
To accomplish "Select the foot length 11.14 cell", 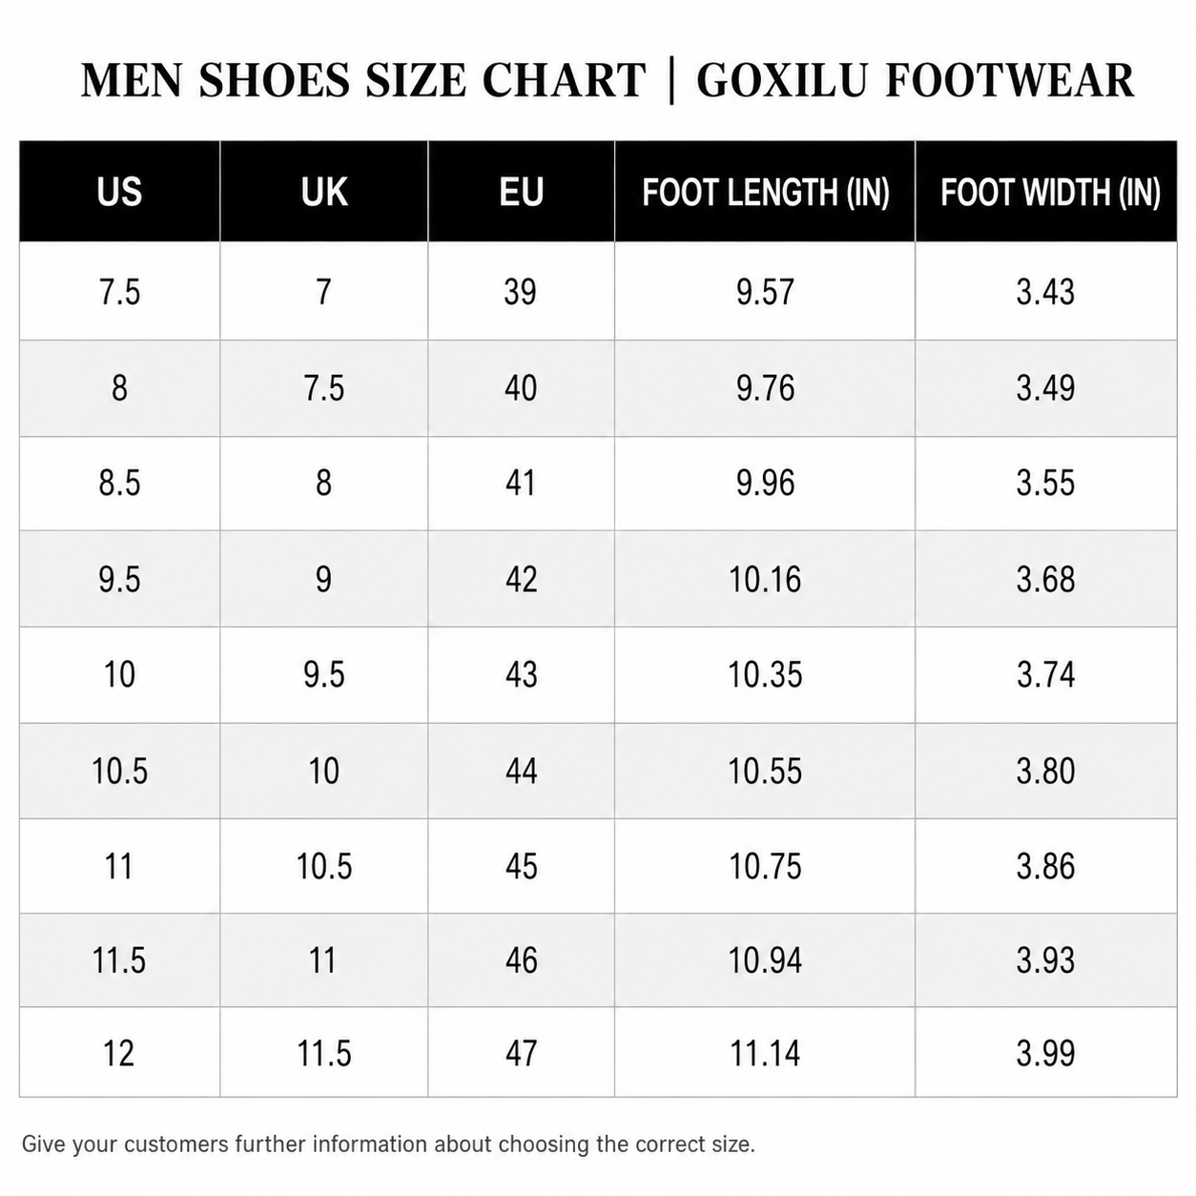I will tap(765, 1053).
